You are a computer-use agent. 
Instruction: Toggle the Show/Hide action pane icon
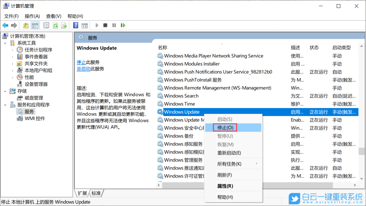point(85,25)
